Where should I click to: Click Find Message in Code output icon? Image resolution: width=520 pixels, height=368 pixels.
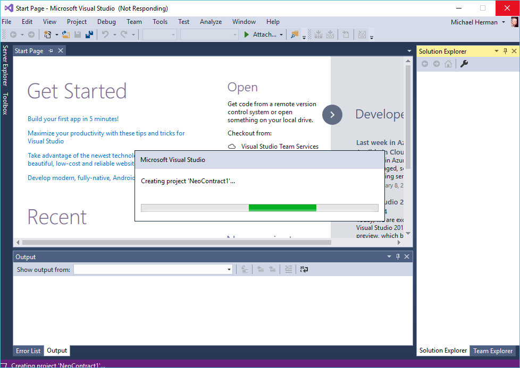pos(245,269)
